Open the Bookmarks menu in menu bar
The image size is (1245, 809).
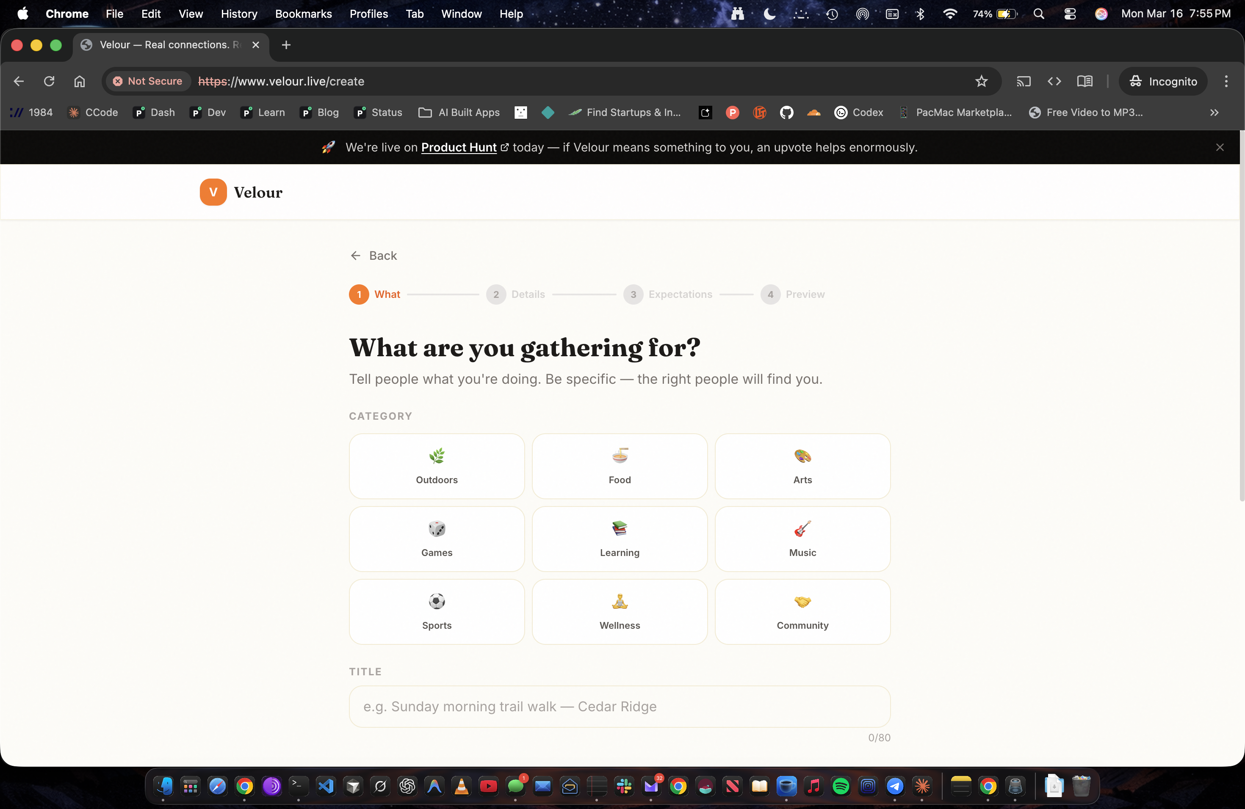coord(303,14)
